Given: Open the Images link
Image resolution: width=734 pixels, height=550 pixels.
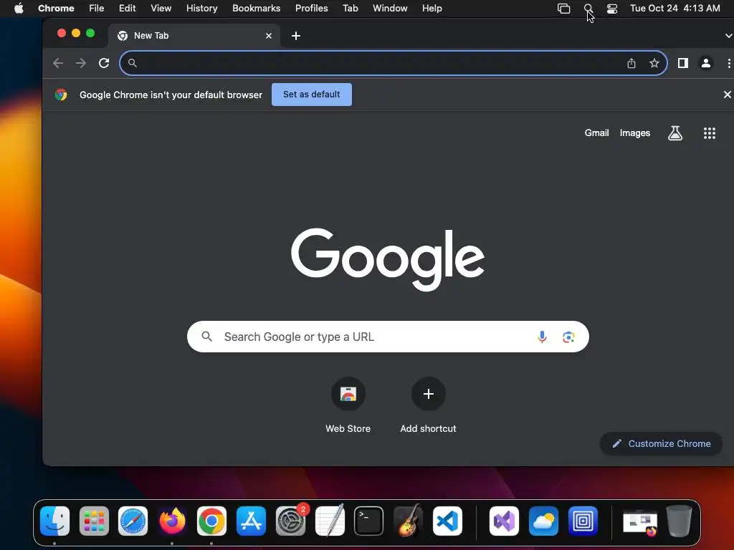Looking at the screenshot, I should tap(635, 132).
